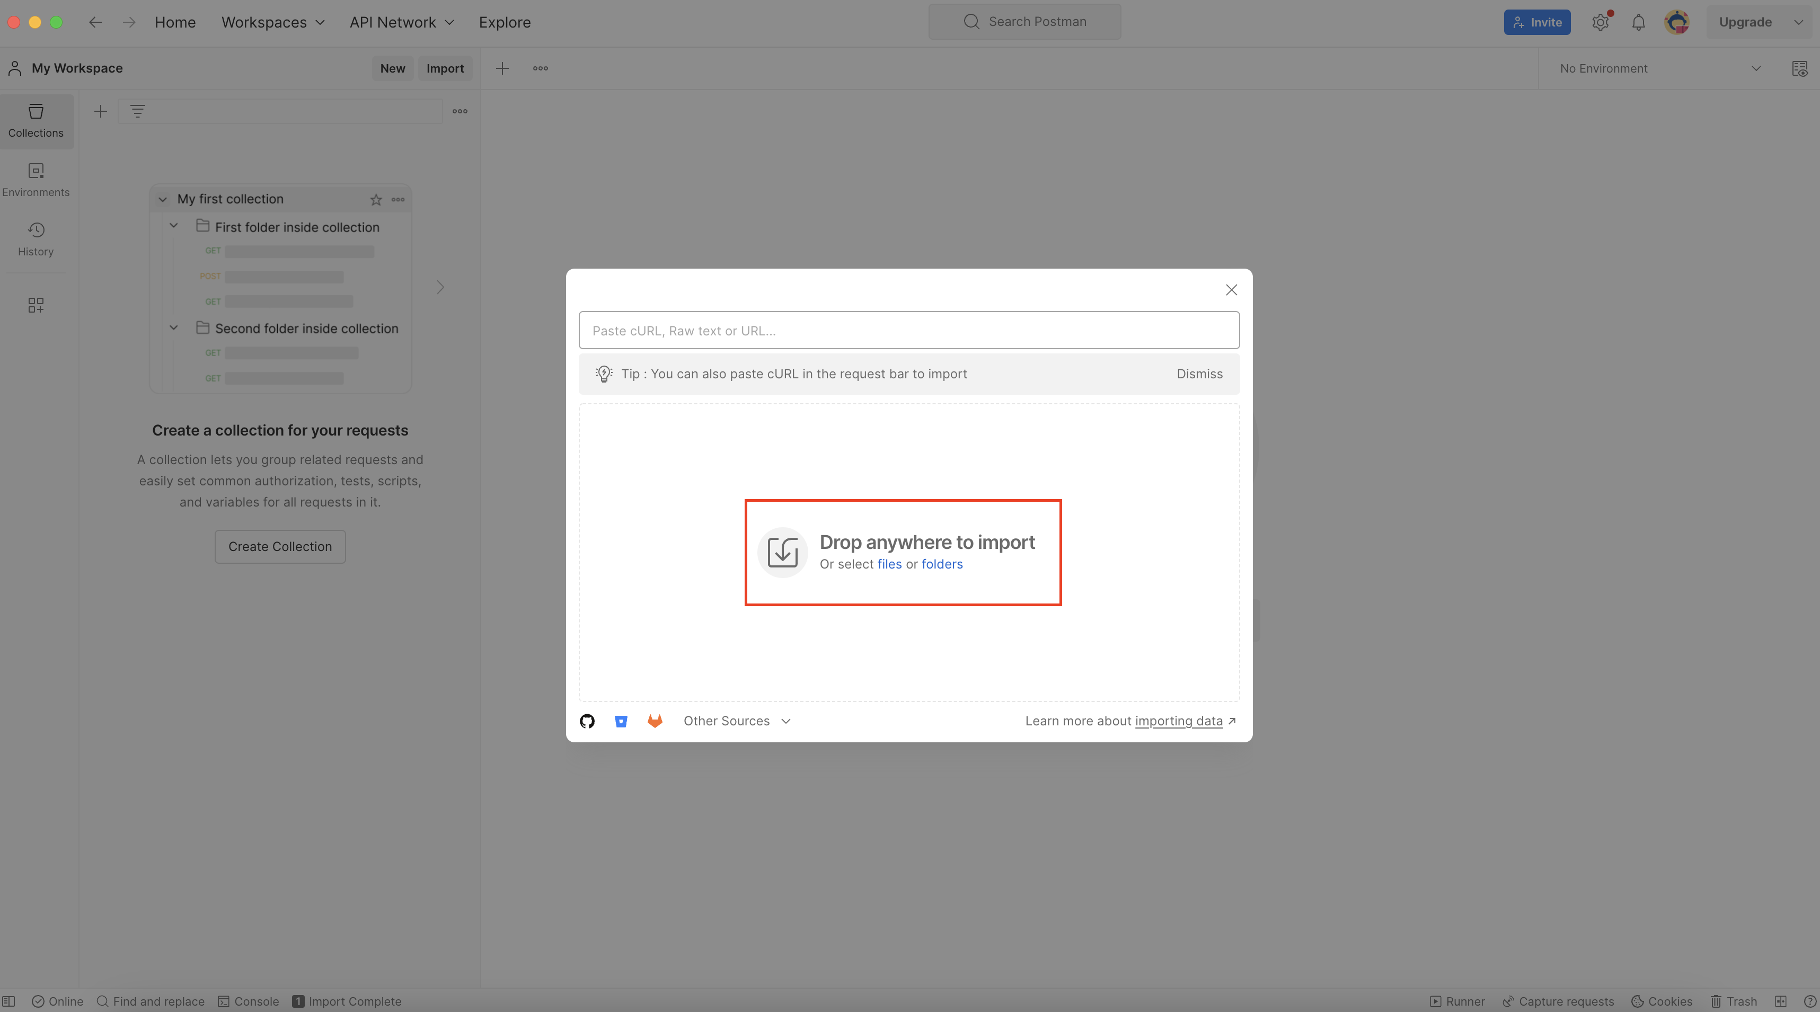Click the Paste cURL, Raw text input field

tap(908, 331)
